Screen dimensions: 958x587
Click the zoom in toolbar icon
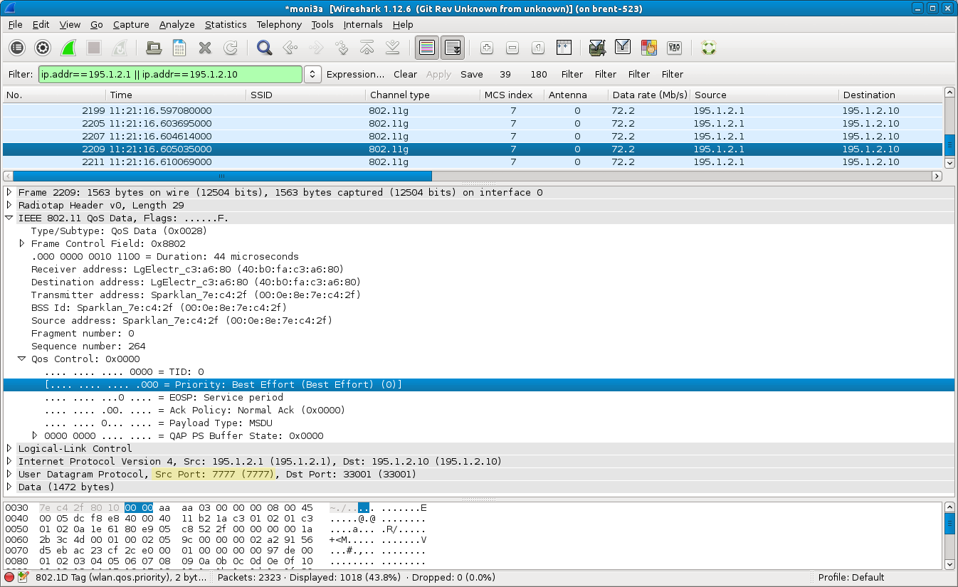click(487, 48)
